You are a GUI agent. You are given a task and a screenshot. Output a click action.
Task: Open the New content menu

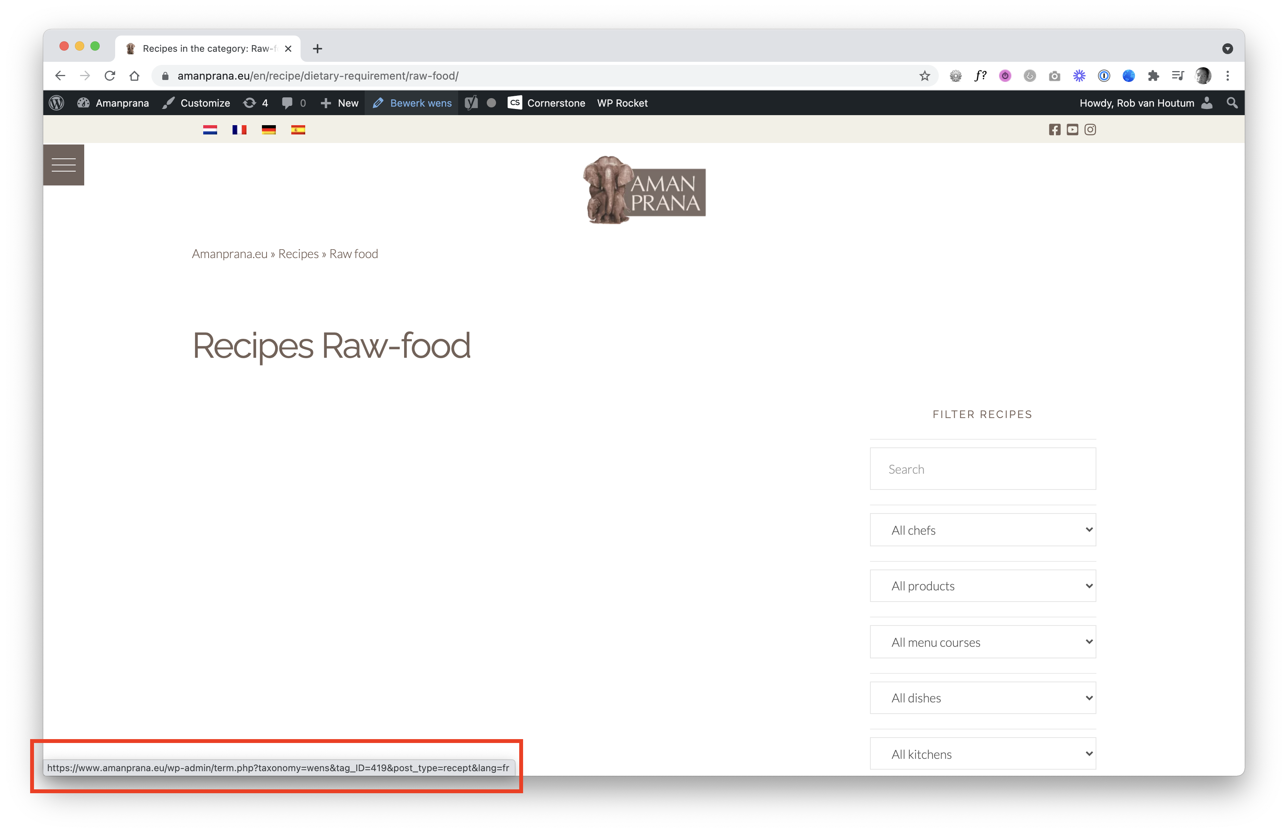[x=339, y=103]
